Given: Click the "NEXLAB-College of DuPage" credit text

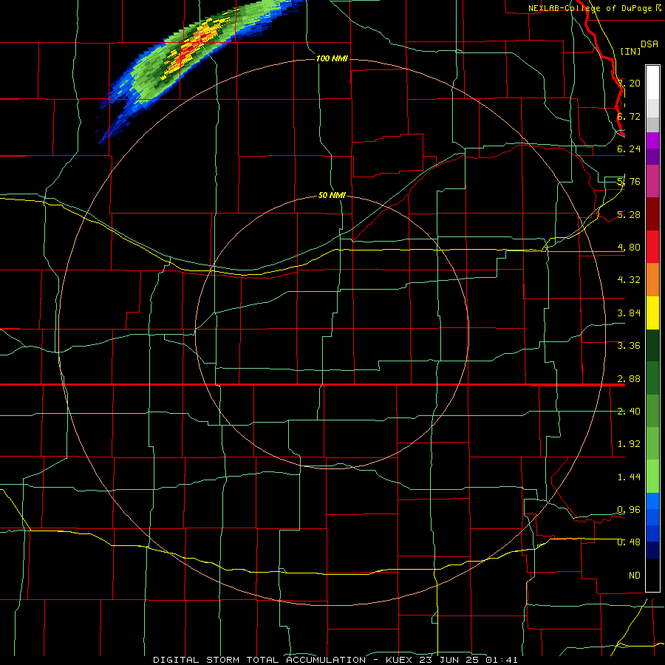Looking at the screenshot, I should pyautogui.click(x=590, y=8).
